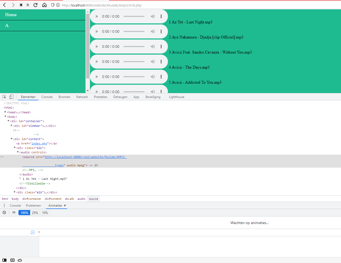The image size is (341, 263).
Task: Click the localhost URL address field
Action: (x=102, y=5)
